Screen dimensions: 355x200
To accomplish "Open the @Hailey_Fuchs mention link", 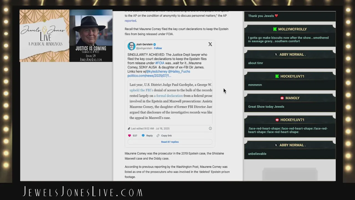I will 179,71.
